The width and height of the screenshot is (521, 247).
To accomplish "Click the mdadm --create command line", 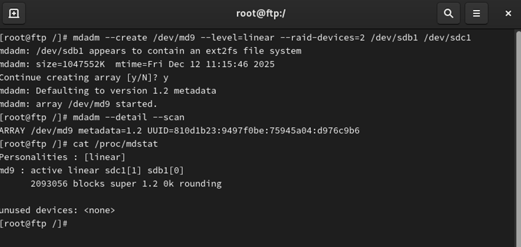I will click(235, 37).
